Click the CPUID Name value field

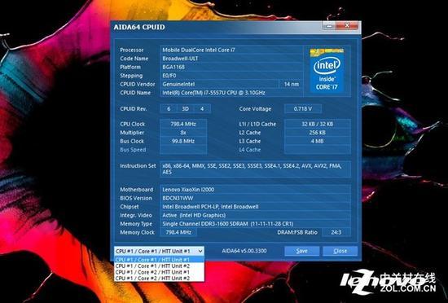pos(231,93)
